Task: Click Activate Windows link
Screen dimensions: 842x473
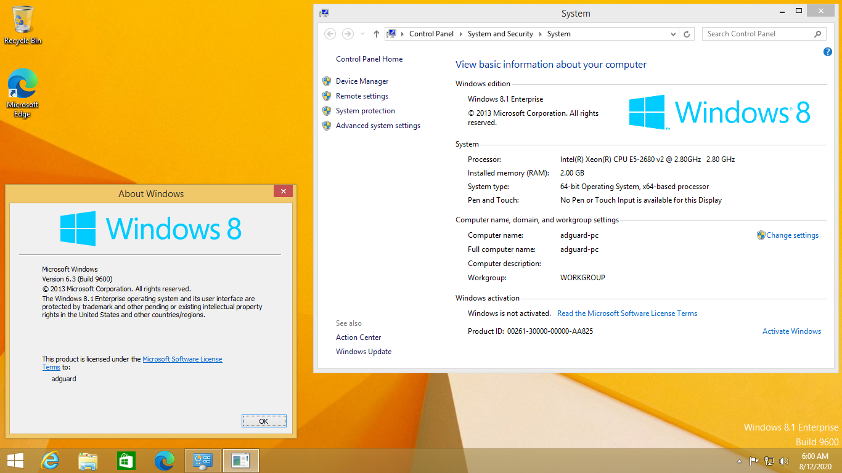Action: pyautogui.click(x=791, y=331)
